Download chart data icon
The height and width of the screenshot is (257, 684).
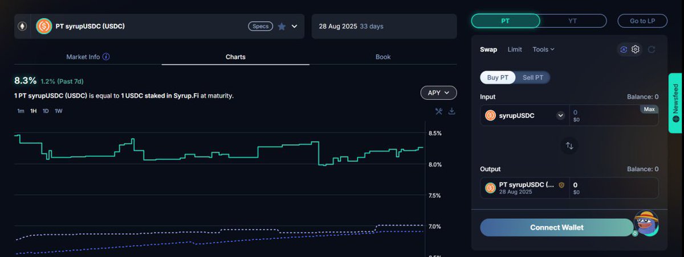pyautogui.click(x=452, y=111)
